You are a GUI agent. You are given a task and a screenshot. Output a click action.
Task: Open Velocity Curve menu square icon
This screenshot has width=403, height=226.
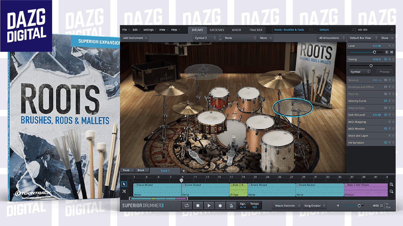pyautogui.click(x=389, y=101)
